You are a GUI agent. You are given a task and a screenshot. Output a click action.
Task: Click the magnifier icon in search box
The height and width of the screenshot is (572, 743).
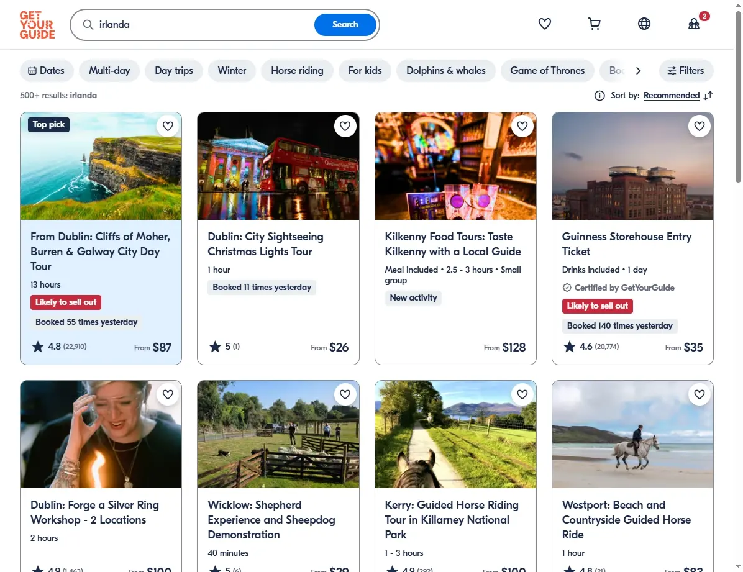pyautogui.click(x=88, y=25)
